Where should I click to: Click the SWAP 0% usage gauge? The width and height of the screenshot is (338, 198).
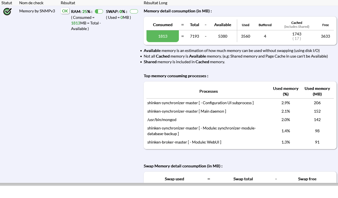[x=134, y=12]
